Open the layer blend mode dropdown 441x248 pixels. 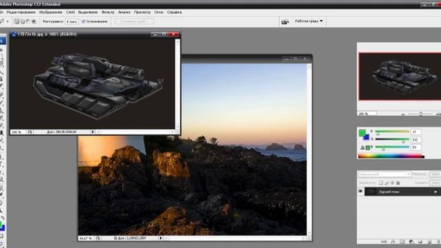[384, 174]
